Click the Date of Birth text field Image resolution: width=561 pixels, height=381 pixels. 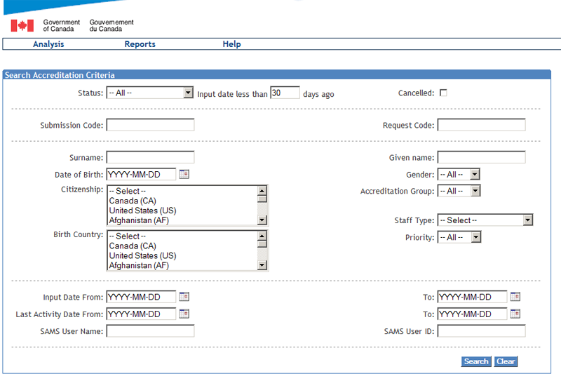tap(141, 175)
